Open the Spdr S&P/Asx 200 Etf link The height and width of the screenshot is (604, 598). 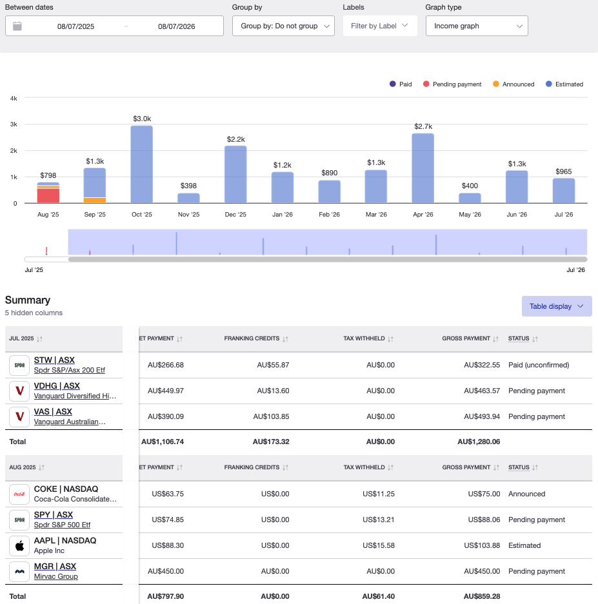click(69, 371)
